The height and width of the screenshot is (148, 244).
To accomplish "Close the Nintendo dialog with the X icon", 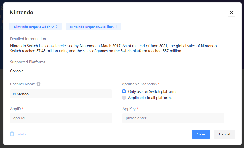I will 231,13.
